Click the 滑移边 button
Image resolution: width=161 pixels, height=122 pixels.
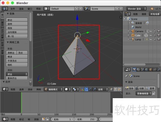11,53
